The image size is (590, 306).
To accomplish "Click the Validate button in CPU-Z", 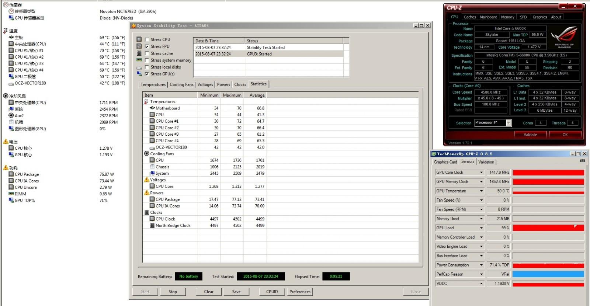I will [530, 135].
